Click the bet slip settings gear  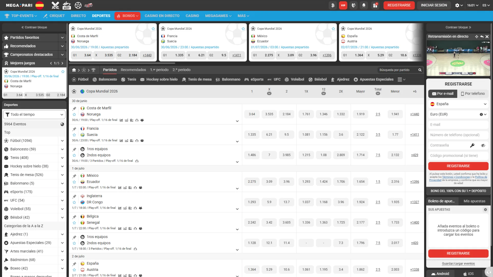coord(485,210)
